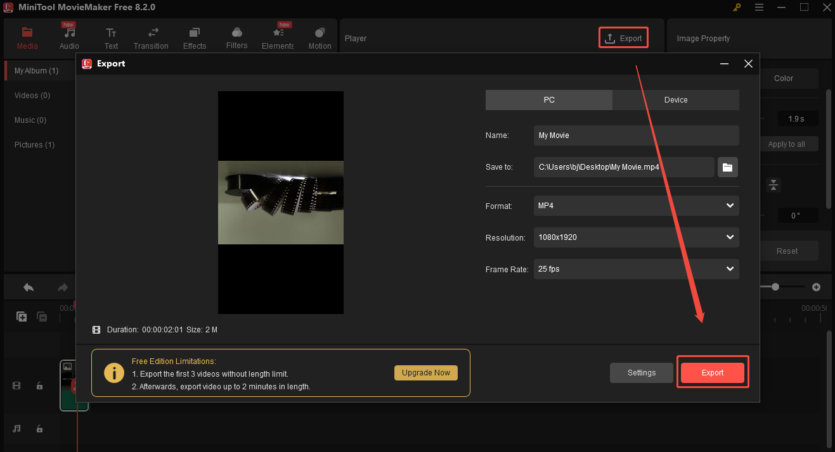835x452 pixels.
Task: Open the Frame Rate dropdown showing 25 fps
Action: click(x=637, y=269)
